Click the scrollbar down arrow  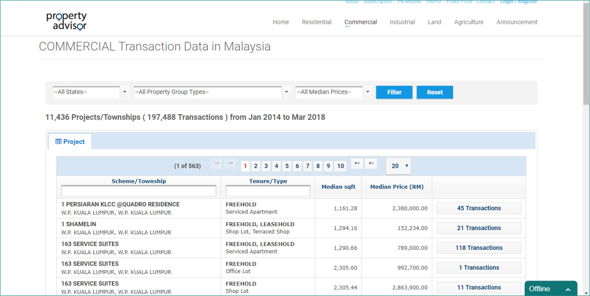[586, 293]
